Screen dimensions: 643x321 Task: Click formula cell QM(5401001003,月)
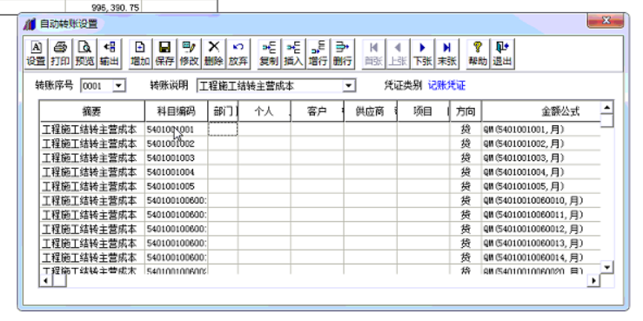[x=541, y=157]
